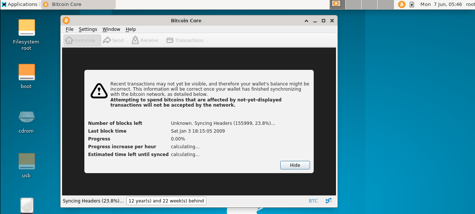Click the warning triangle icon in the overlay
The image size is (475, 214).
[x=99, y=90]
